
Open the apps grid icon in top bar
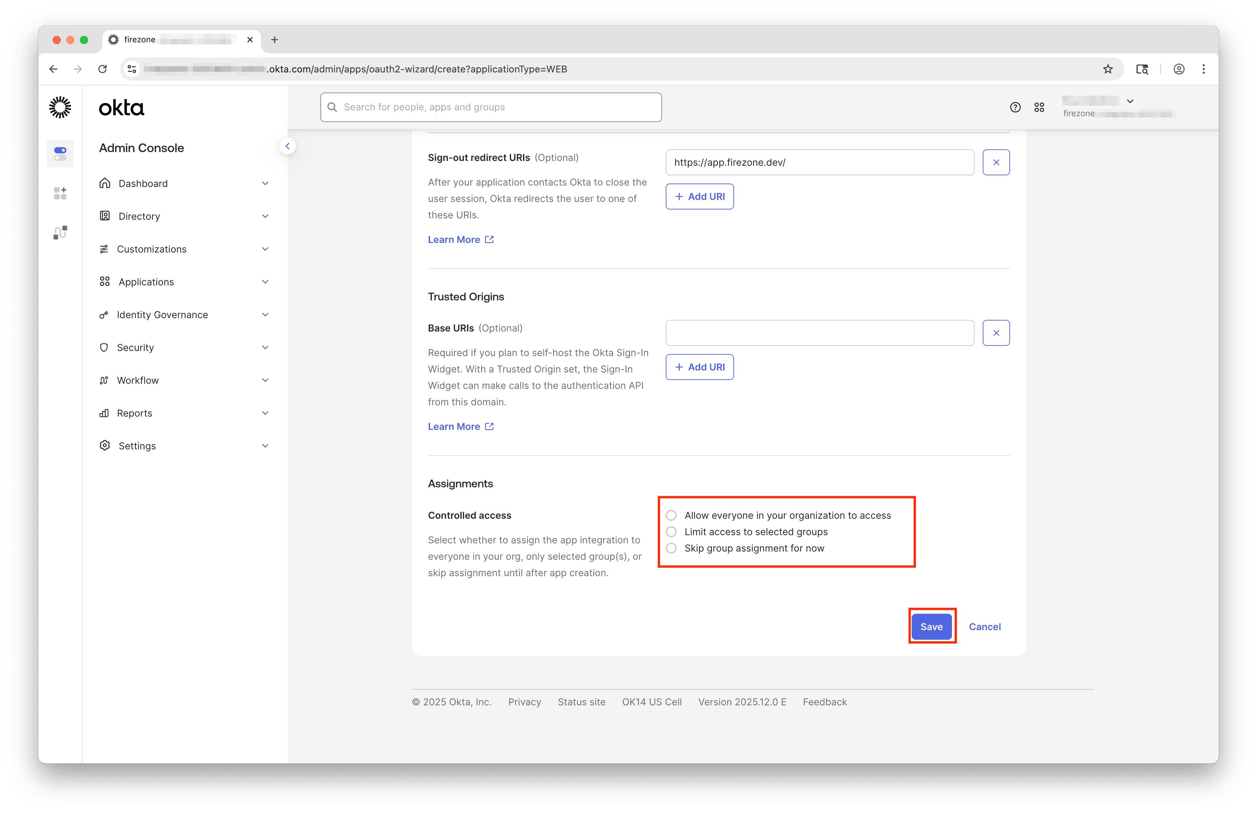point(1039,107)
